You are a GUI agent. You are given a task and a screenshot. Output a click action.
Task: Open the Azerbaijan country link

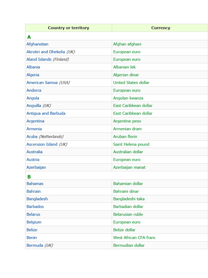click(x=36, y=168)
